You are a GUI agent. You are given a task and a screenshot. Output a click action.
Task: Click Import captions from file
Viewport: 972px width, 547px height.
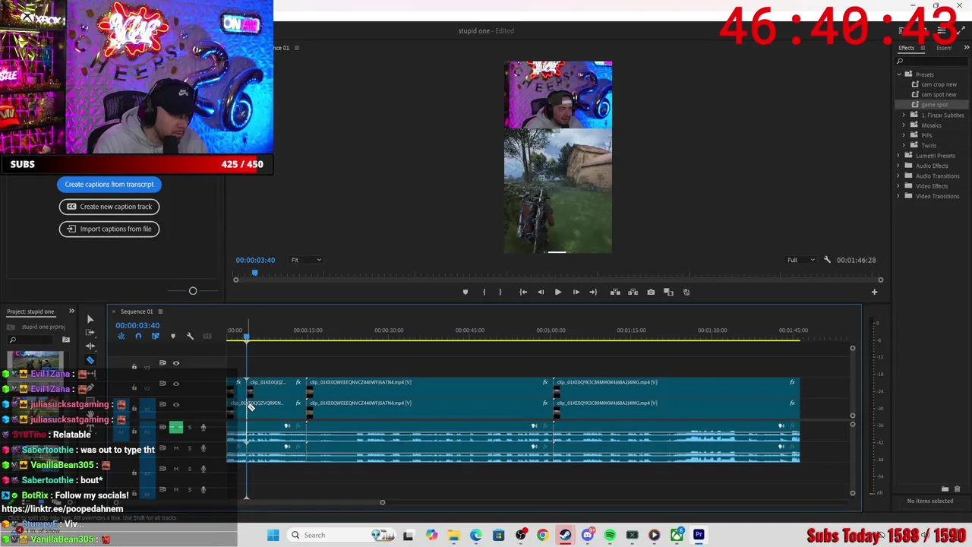109,229
